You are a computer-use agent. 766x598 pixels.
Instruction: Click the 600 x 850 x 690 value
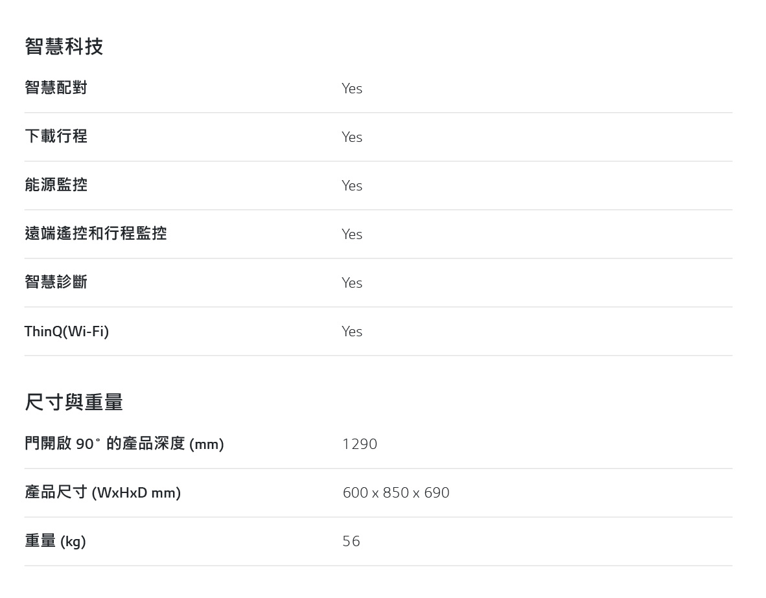tap(396, 492)
